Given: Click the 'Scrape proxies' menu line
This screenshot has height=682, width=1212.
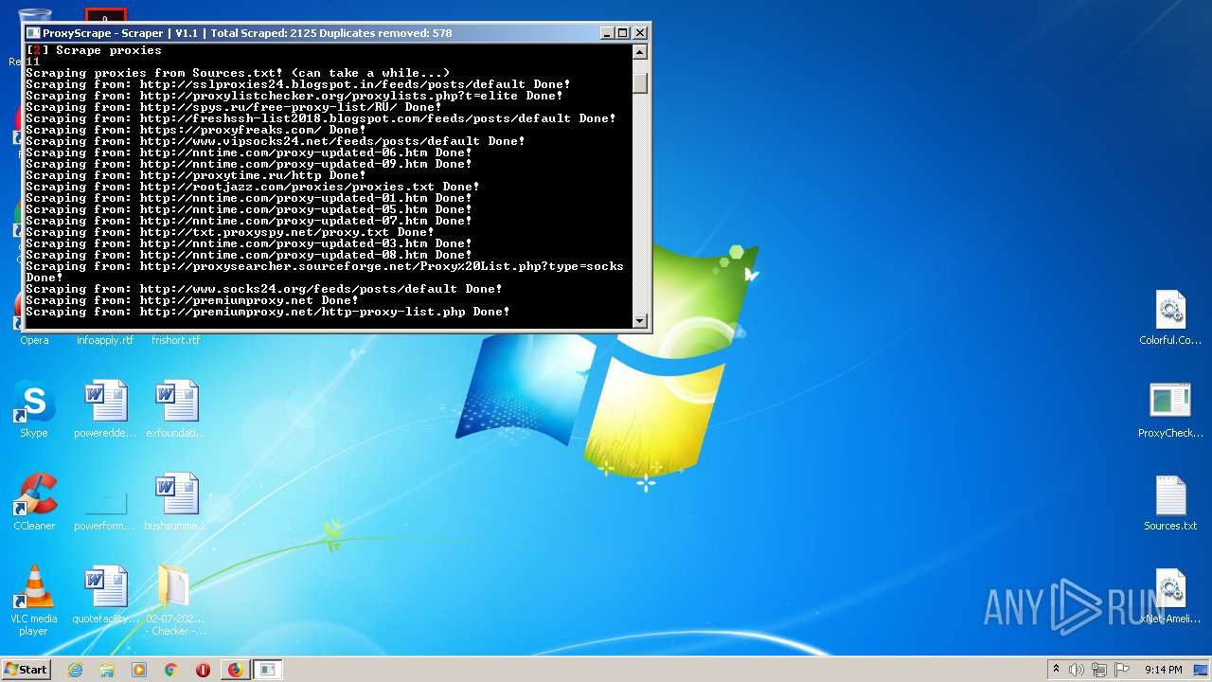Looking at the screenshot, I should tap(94, 50).
